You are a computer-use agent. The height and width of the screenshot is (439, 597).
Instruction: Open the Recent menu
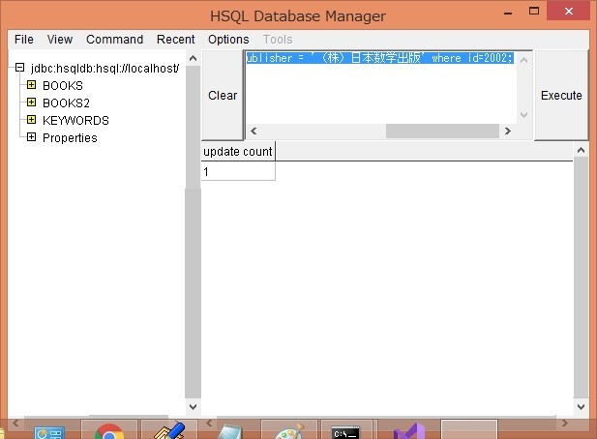[175, 40]
